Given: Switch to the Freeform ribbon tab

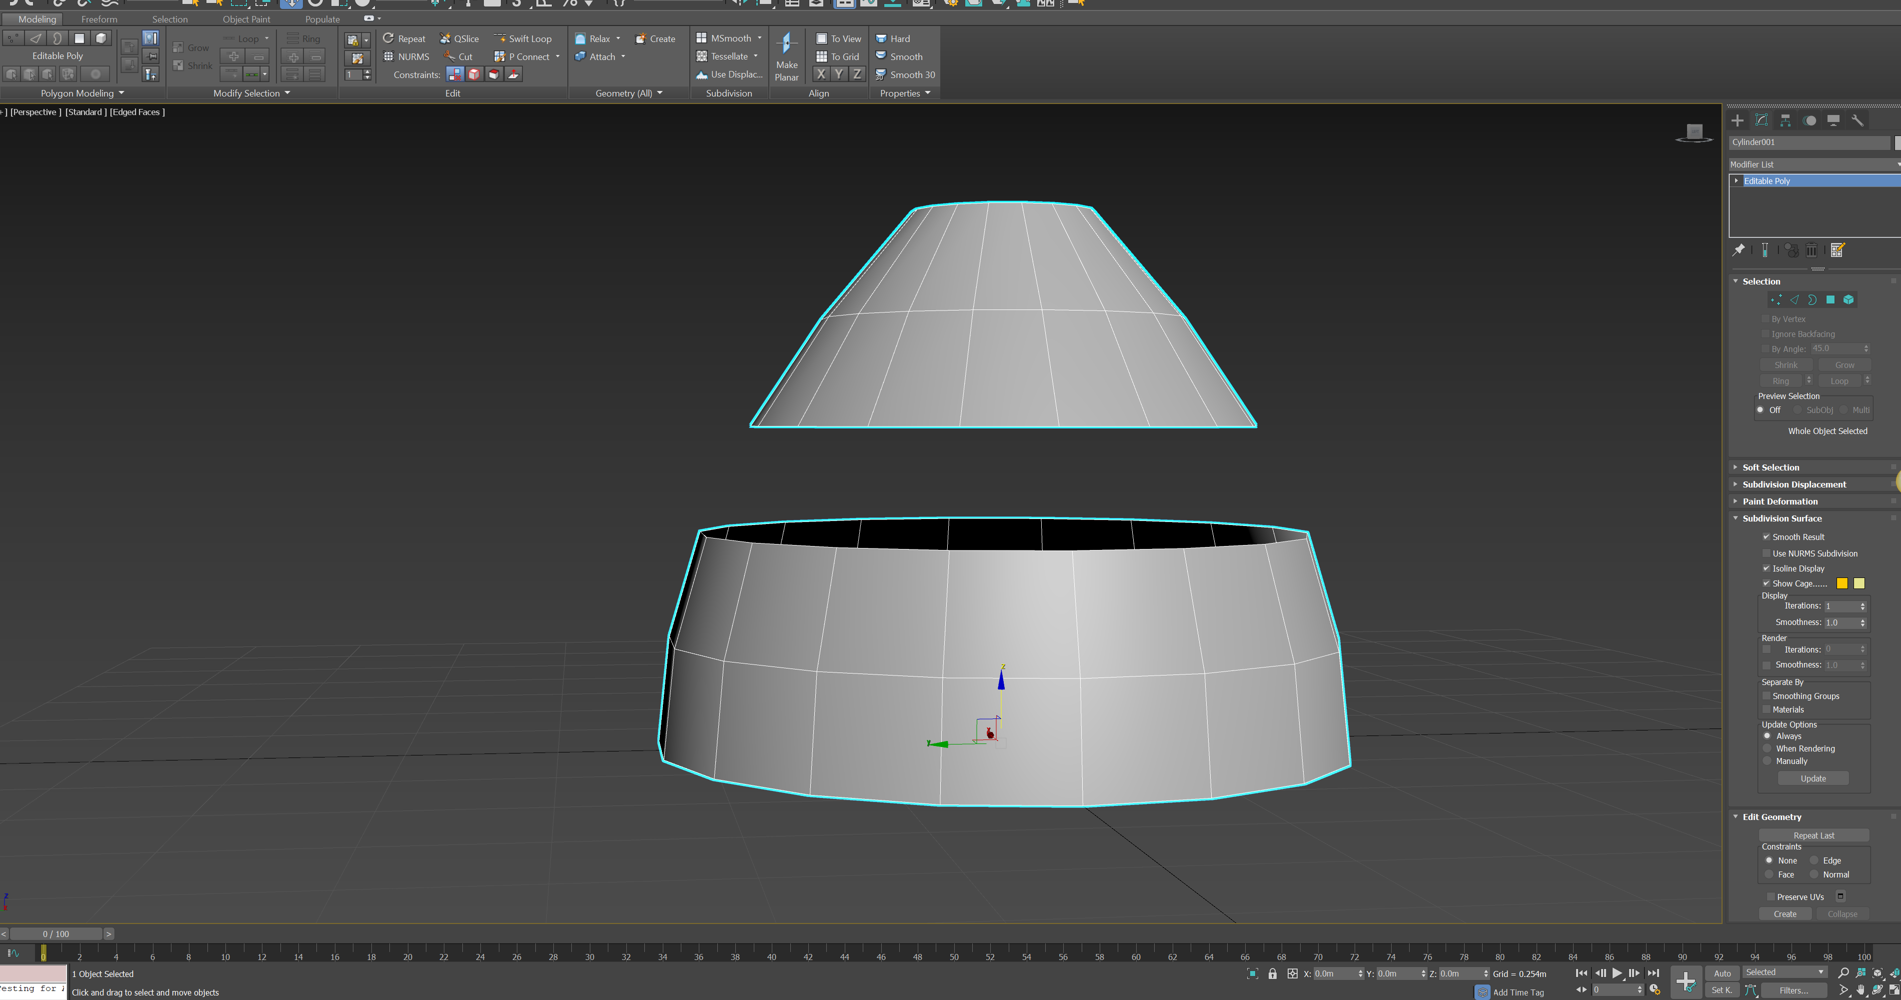Looking at the screenshot, I should coord(99,19).
